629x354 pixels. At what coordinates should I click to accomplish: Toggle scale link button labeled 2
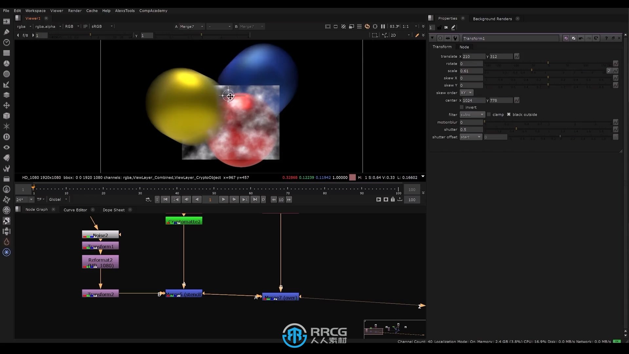(x=609, y=71)
